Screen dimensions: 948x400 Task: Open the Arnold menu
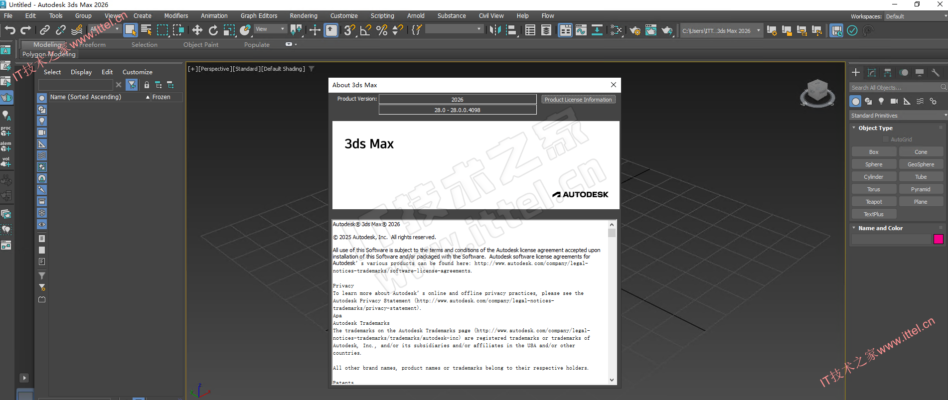coord(416,16)
